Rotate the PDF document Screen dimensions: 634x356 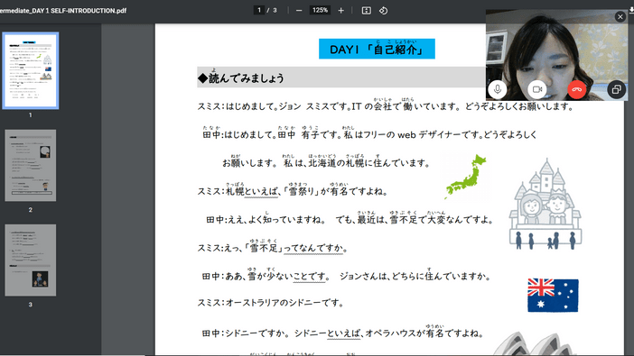coord(383,11)
